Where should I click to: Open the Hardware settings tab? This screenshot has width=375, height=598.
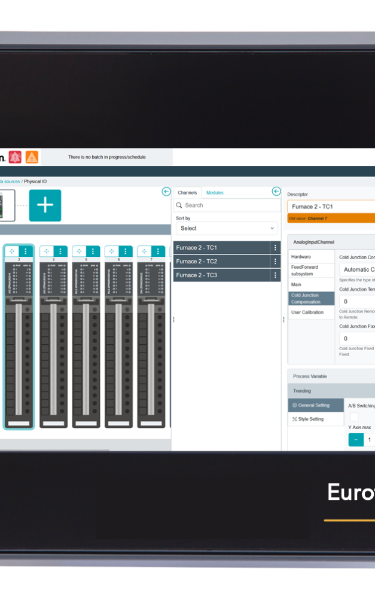301,257
